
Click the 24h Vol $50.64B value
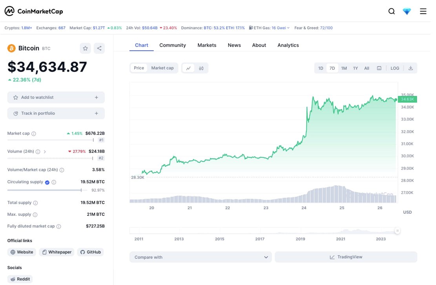tap(150, 28)
